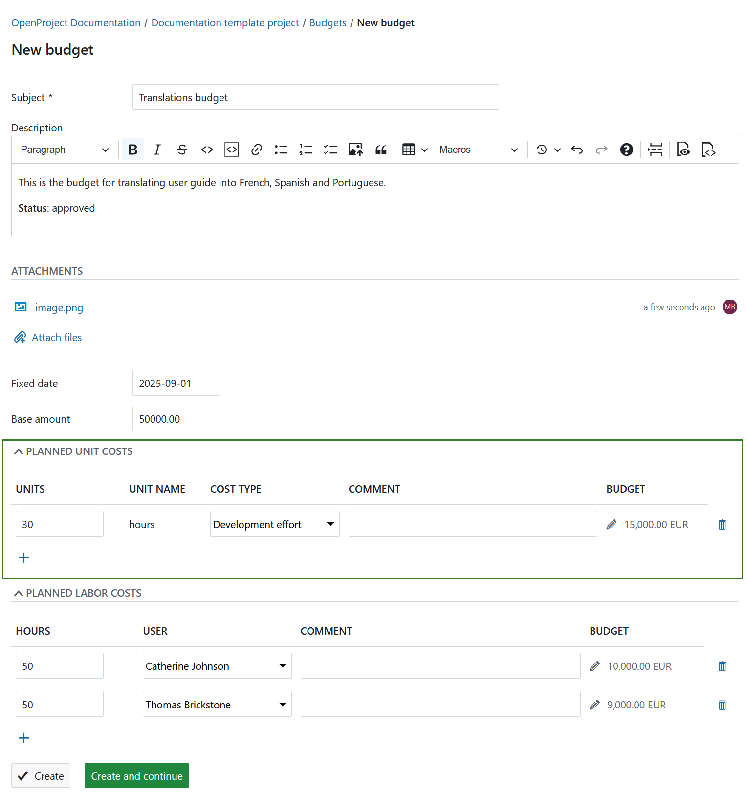747x793 pixels.
Task: Open the Development effort cost type dropdown
Action: click(274, 524)
